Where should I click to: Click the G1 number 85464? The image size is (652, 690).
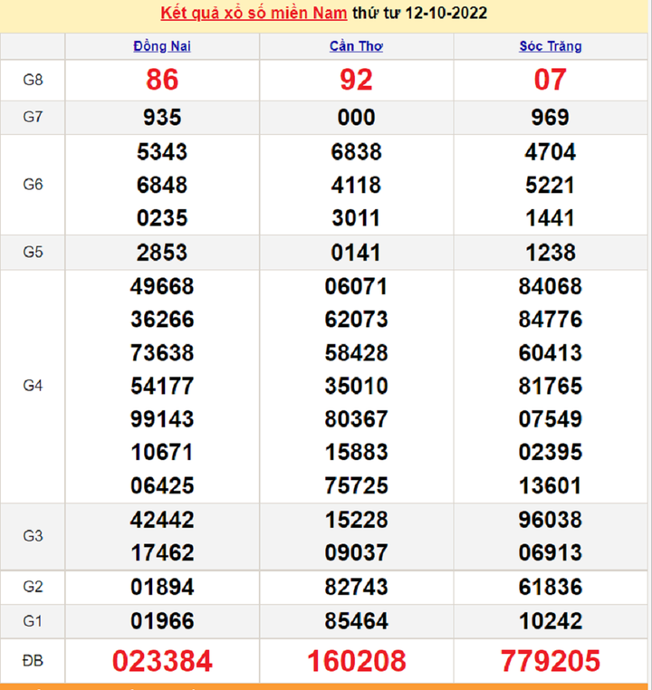(x=356, y=621)
